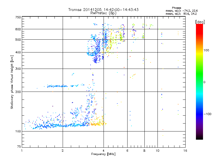Click the 'mean, sd,X: 90.6, 24.2' statistic
The height and width of the screenshot is (164, 218).
click(181, 14)
